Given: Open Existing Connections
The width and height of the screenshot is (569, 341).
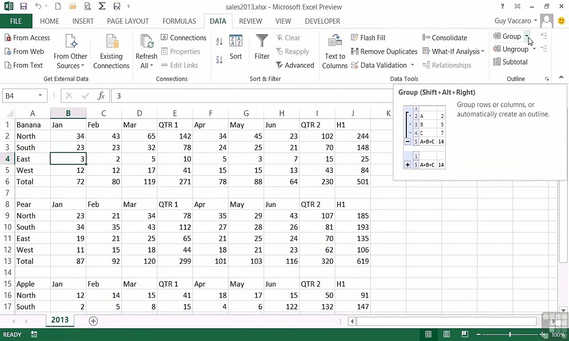Looking at the screenshot, I should [x=111, y=52].
